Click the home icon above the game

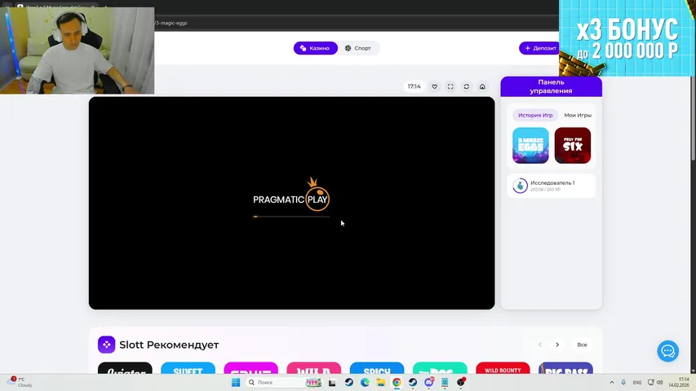point(482,86)
